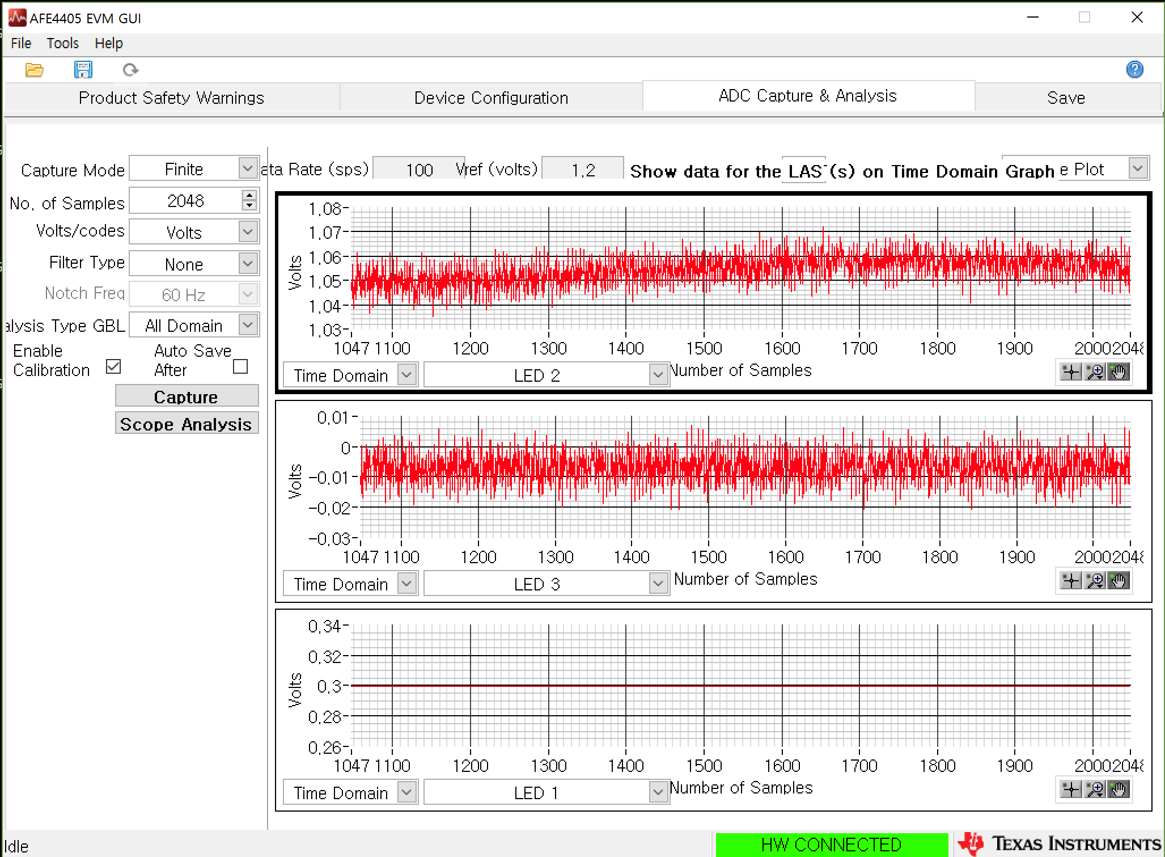
Task: Click the Scope Analysis button
Action: [x=186, y=424]
